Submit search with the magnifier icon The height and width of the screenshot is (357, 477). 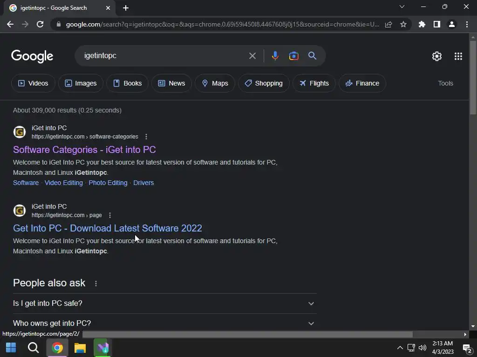[312, 56]
